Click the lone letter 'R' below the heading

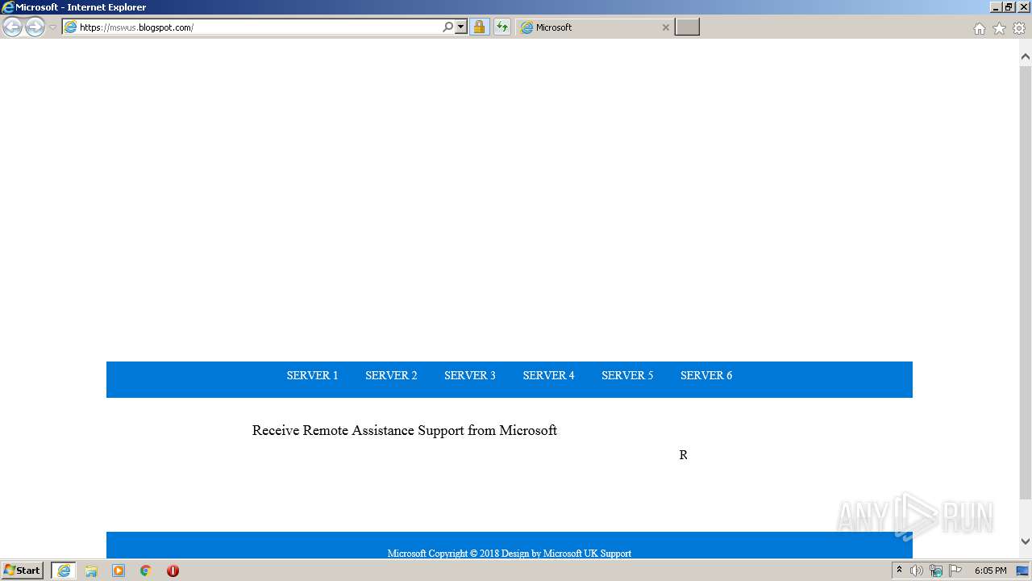684,455
